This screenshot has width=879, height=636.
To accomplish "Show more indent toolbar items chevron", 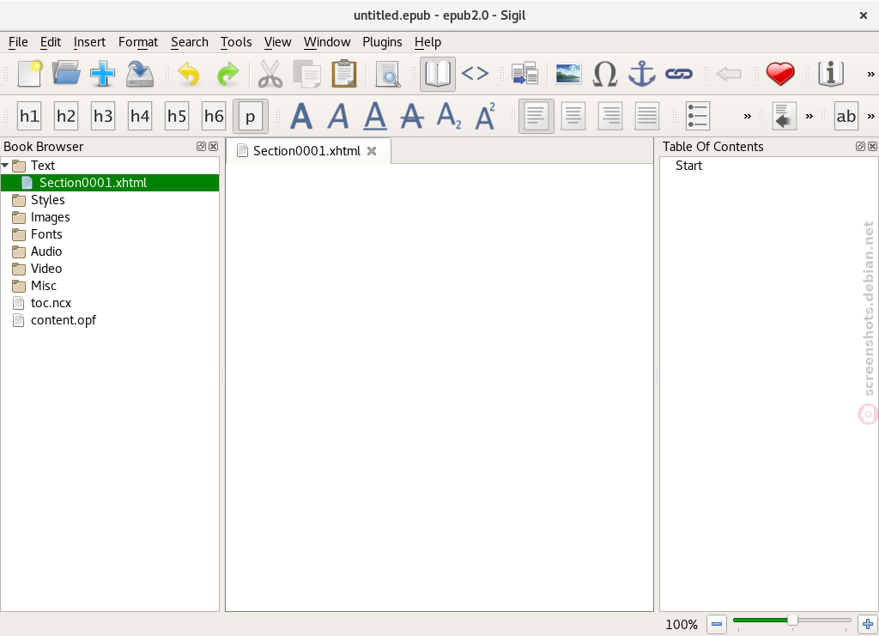I will point(809,117).
